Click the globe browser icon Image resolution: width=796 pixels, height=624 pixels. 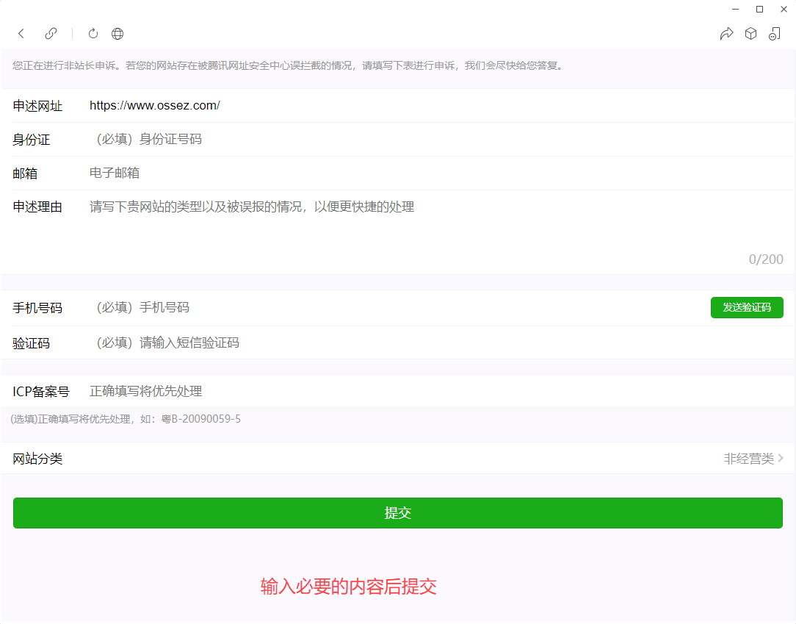[117, 33]
